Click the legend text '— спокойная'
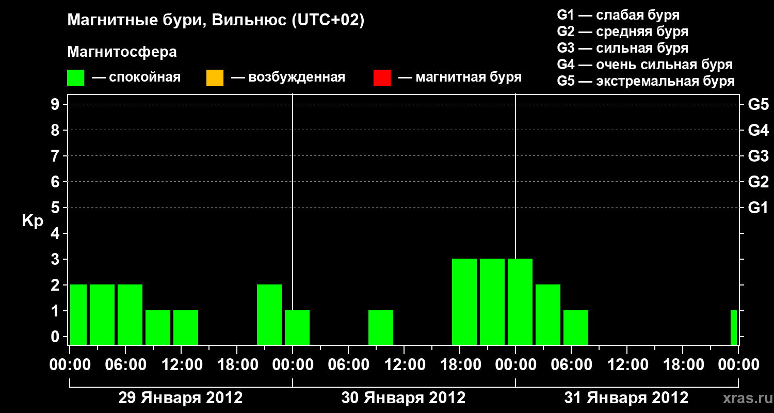 point(136,77)
